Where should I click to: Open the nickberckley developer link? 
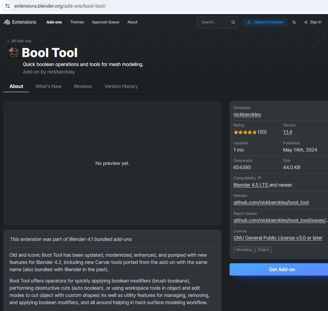point(247,115)
